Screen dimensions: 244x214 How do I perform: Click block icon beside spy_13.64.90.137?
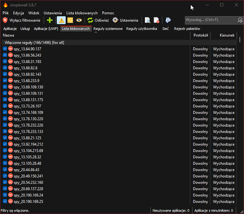11,49
